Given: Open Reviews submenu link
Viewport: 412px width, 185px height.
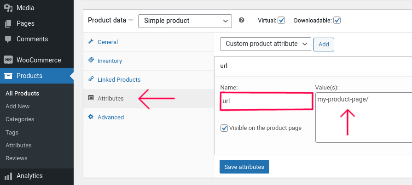Looking at the screenshot, I should click(17, 158).
